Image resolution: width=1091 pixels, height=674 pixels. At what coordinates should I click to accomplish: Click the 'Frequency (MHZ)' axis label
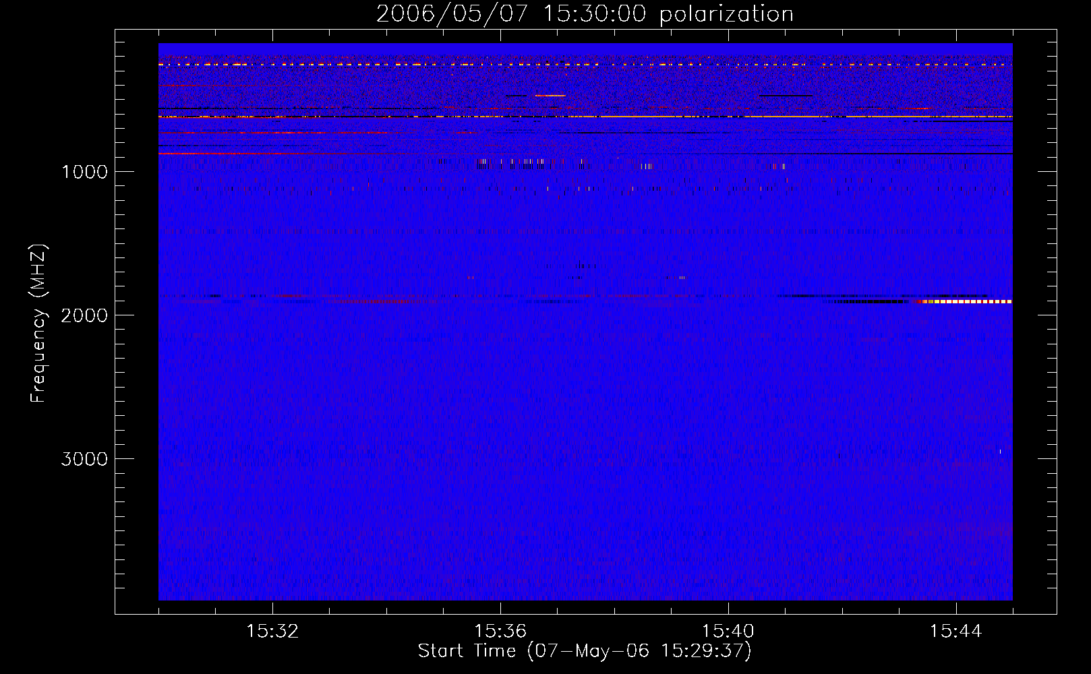coord(38,324)
